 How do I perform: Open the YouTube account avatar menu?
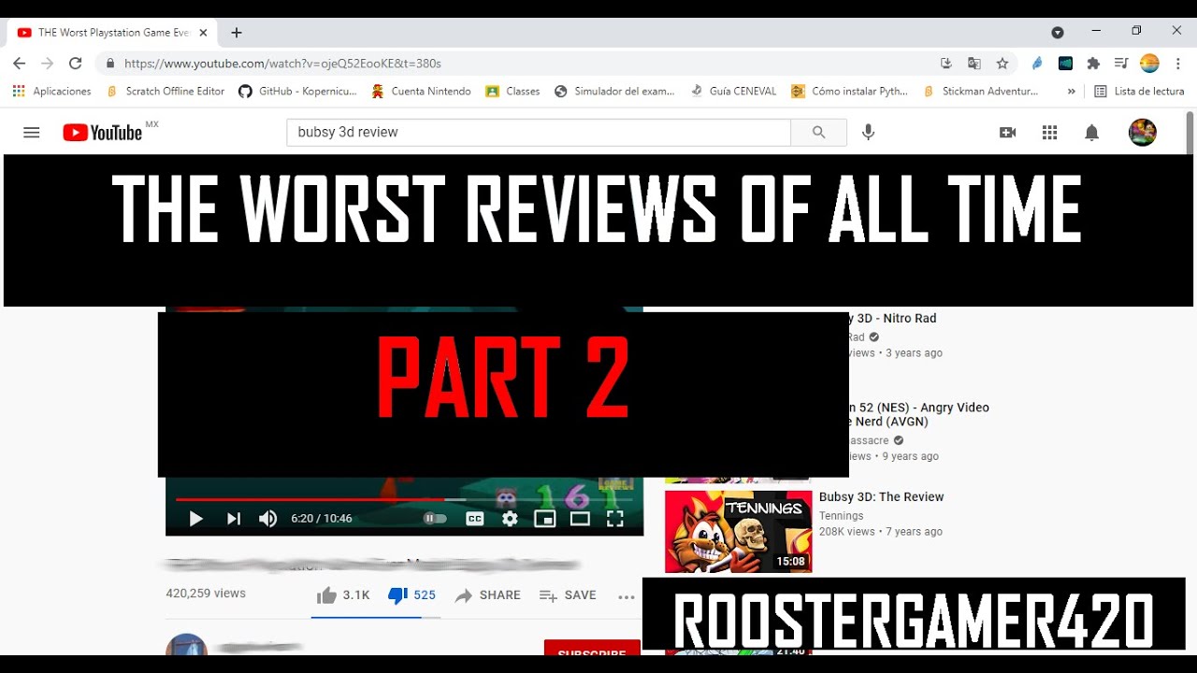tap(1143, 133)
